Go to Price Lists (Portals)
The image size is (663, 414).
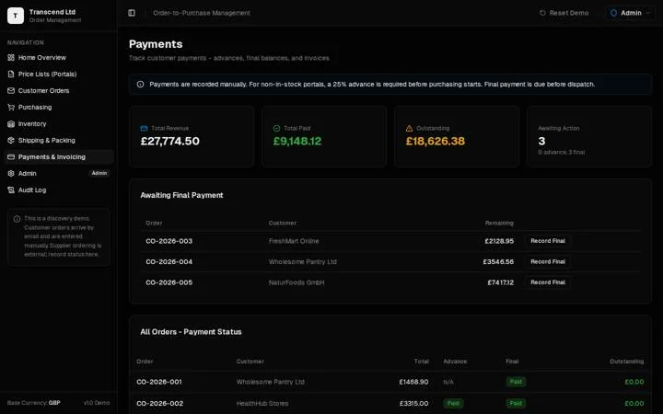(58, 74)
